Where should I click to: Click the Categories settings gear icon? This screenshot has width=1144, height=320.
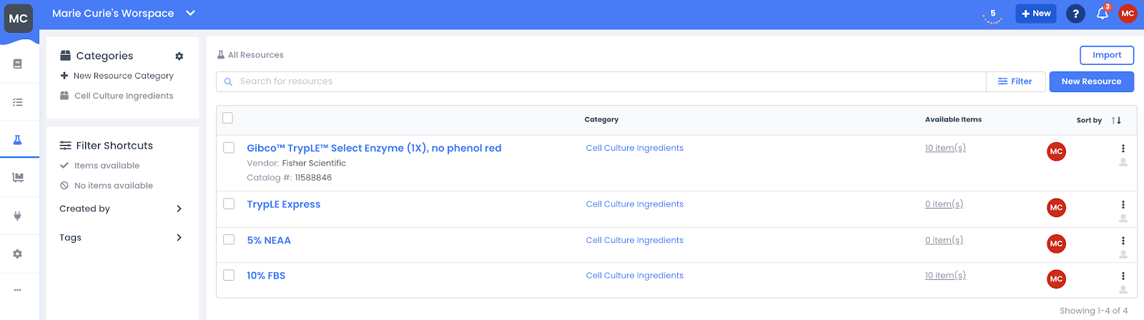tap(179, 56)
